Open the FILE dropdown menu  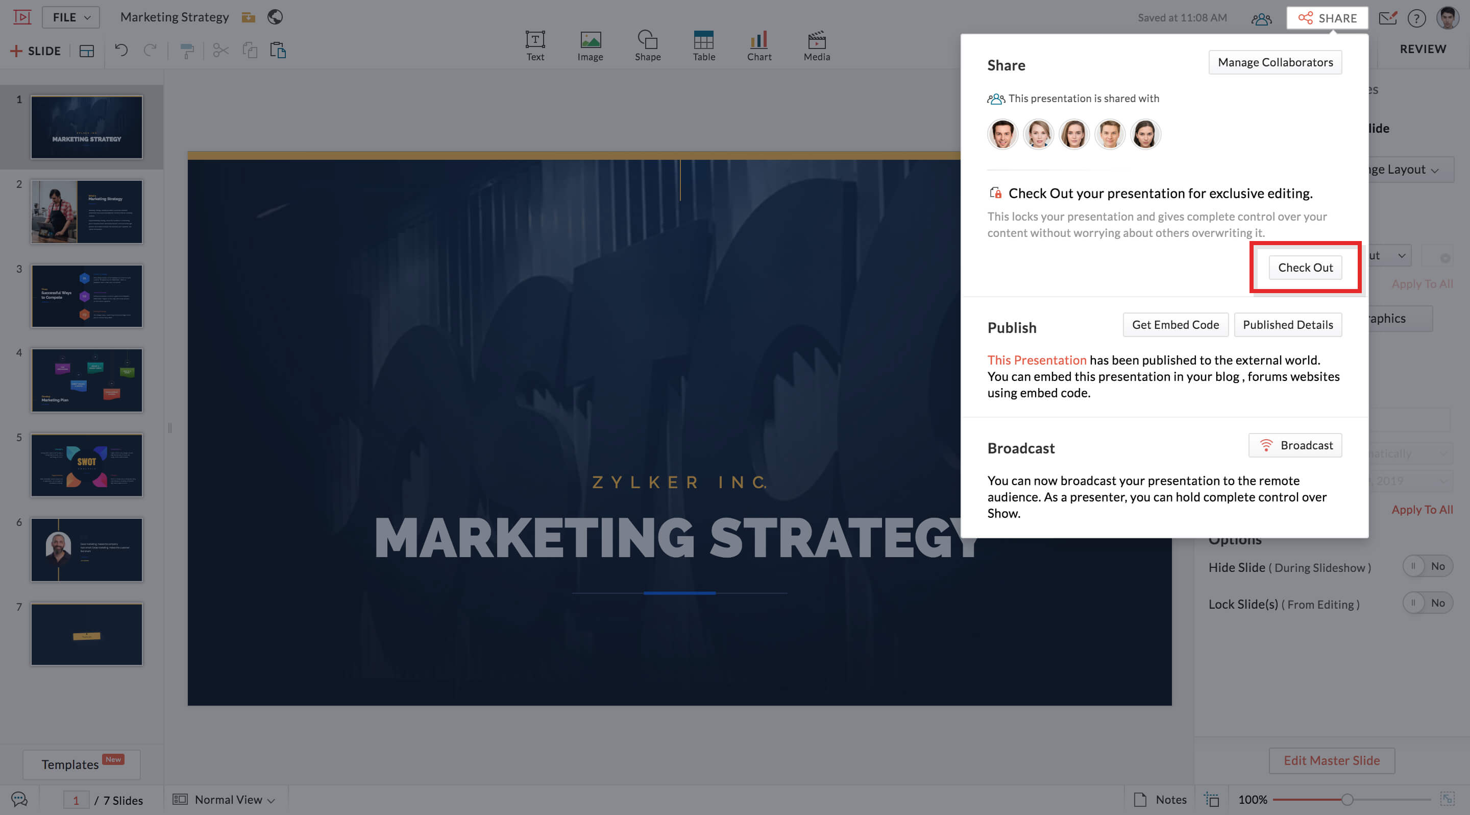(x=71, y=17)
